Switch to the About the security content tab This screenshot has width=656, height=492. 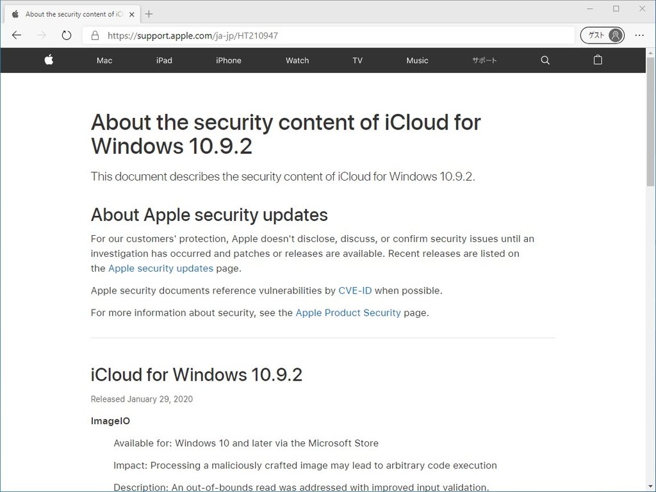[x=70, y=13]
